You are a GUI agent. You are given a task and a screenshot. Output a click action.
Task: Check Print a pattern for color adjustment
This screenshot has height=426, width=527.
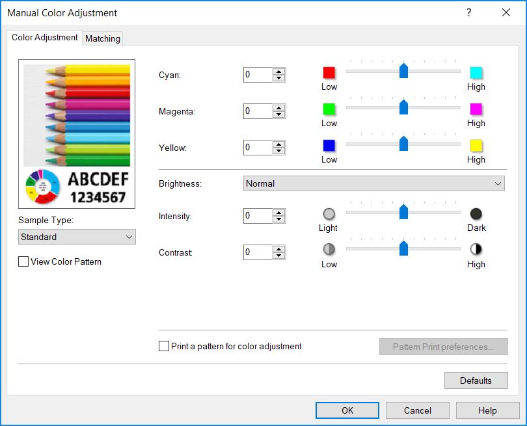(x=164, y=347)
